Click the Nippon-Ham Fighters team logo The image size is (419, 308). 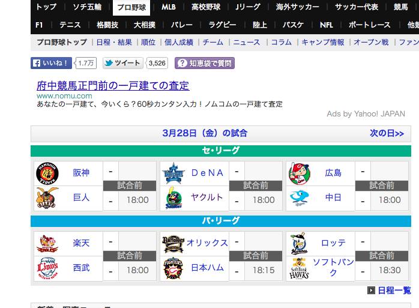tap(173, 268)
